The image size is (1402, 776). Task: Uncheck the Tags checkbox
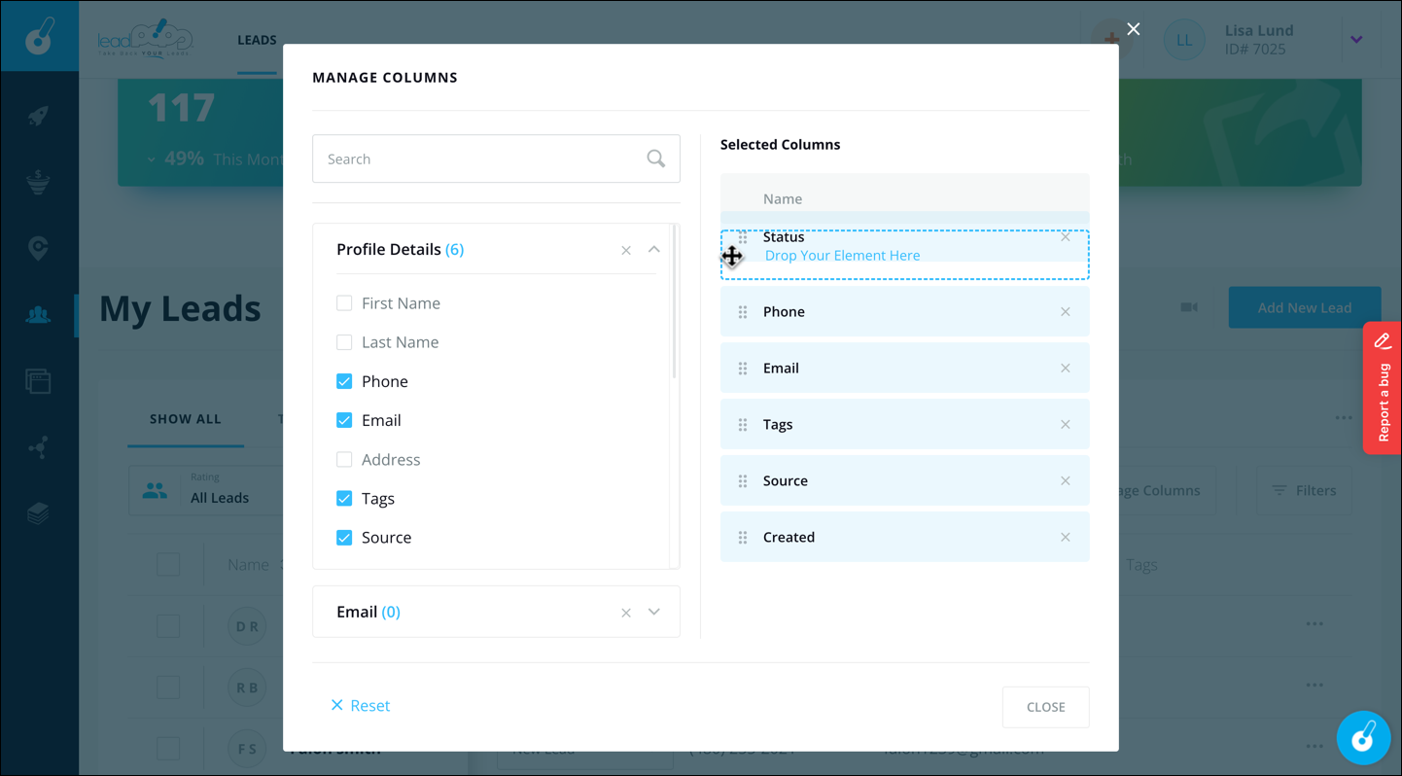344,498
